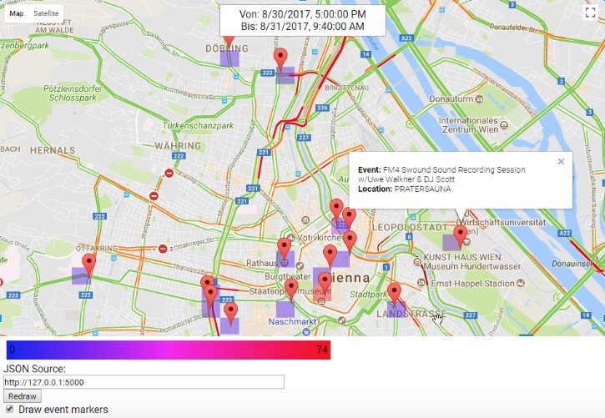Click the A22 highway shield near Donaufelder Str.
Viewport: 605px width, 418px height.
coord(406,38)
